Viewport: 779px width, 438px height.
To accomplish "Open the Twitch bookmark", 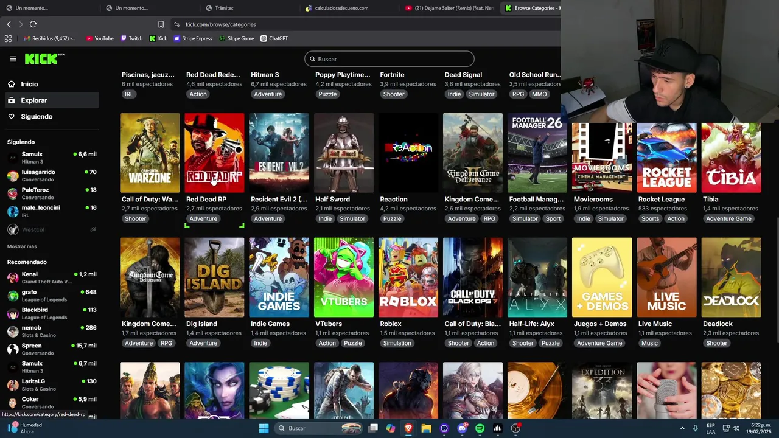I will pyautogui.click(x=131, y=38).
